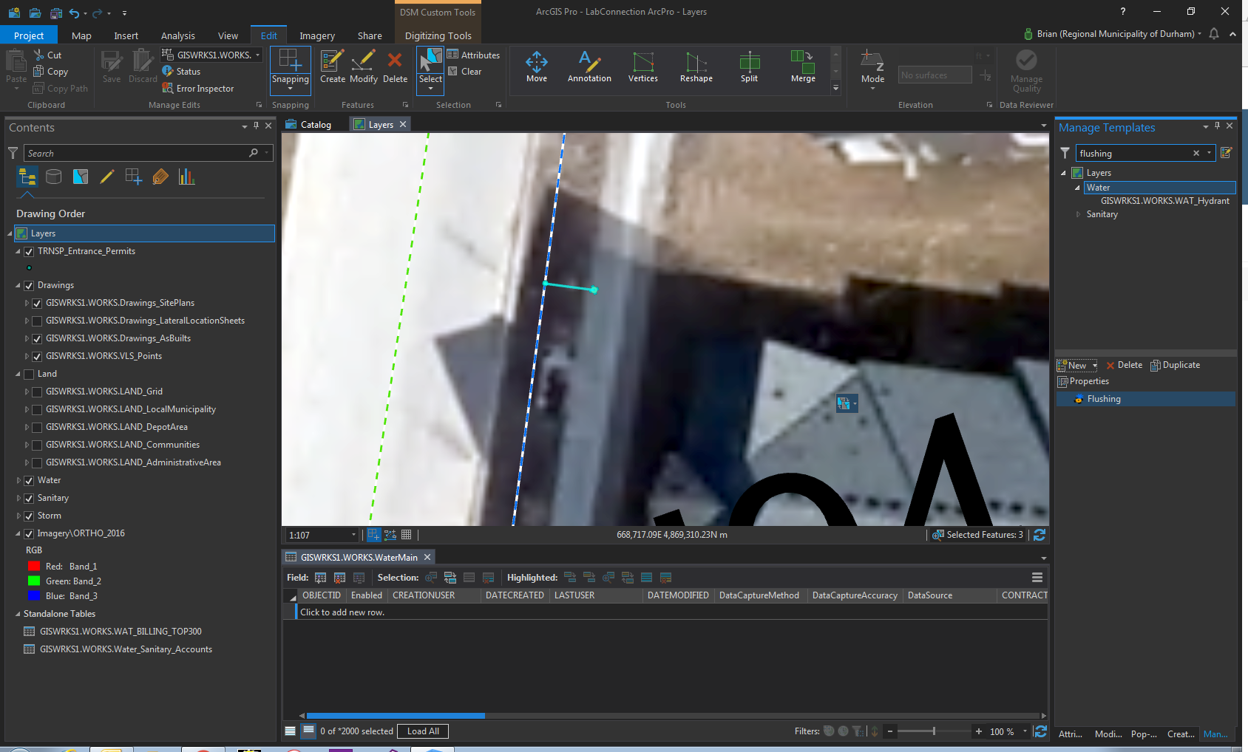Delete the selected features

tap(395, 67)
